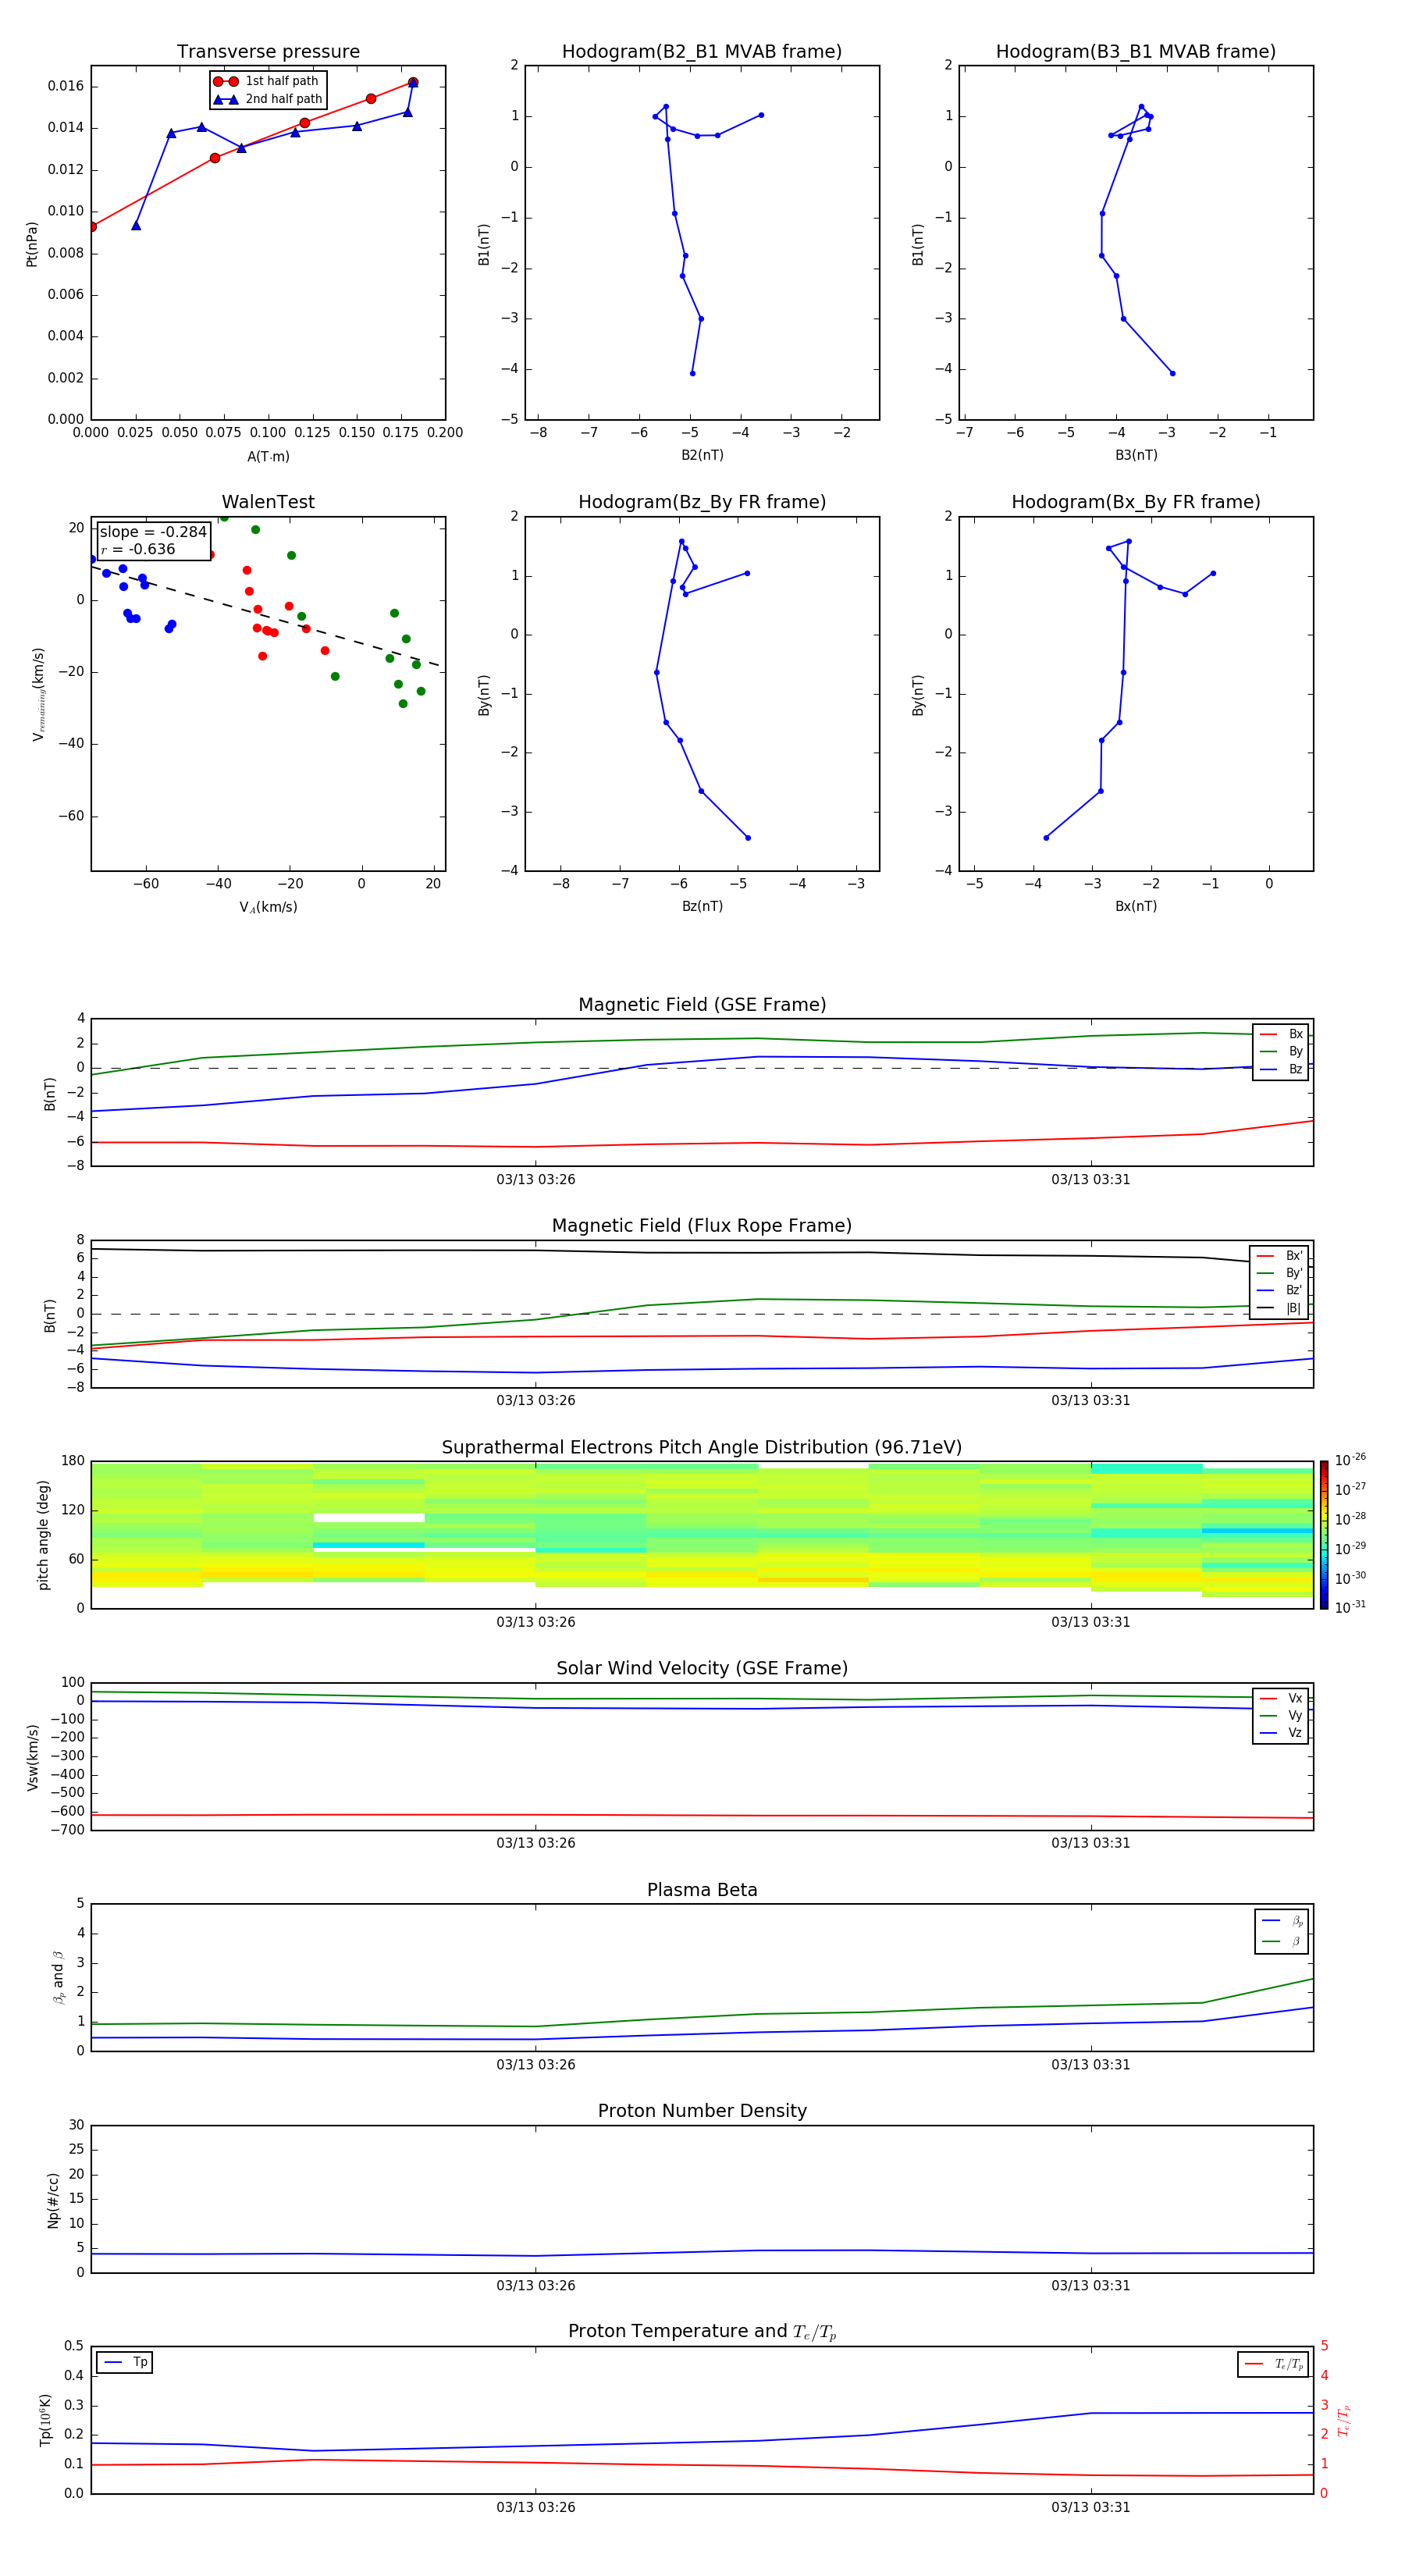This screenshot has width=1405, height=2576.
Task: Click 'Proton Temperature and Te/Tp' title
Action: pyautogui.click(x=702, y=2332)
